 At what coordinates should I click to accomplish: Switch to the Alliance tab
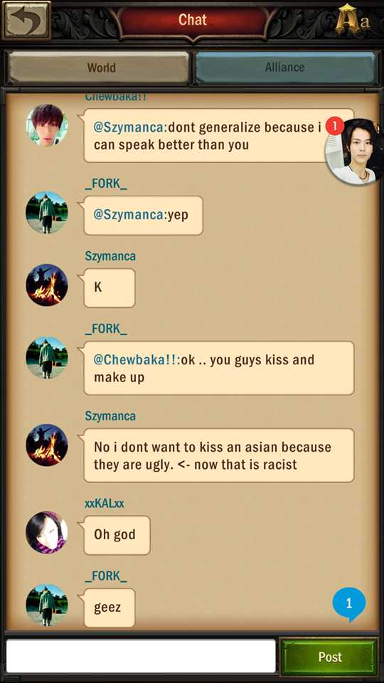click(285, 68)
